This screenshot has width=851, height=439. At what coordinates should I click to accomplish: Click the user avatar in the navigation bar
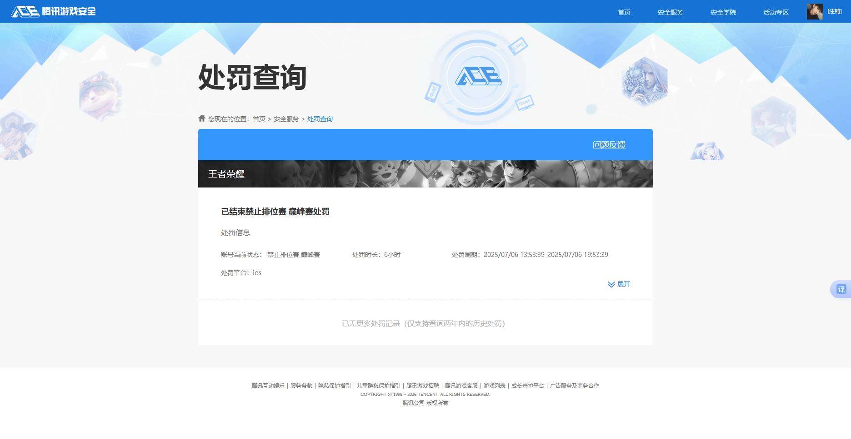(815, 11)
